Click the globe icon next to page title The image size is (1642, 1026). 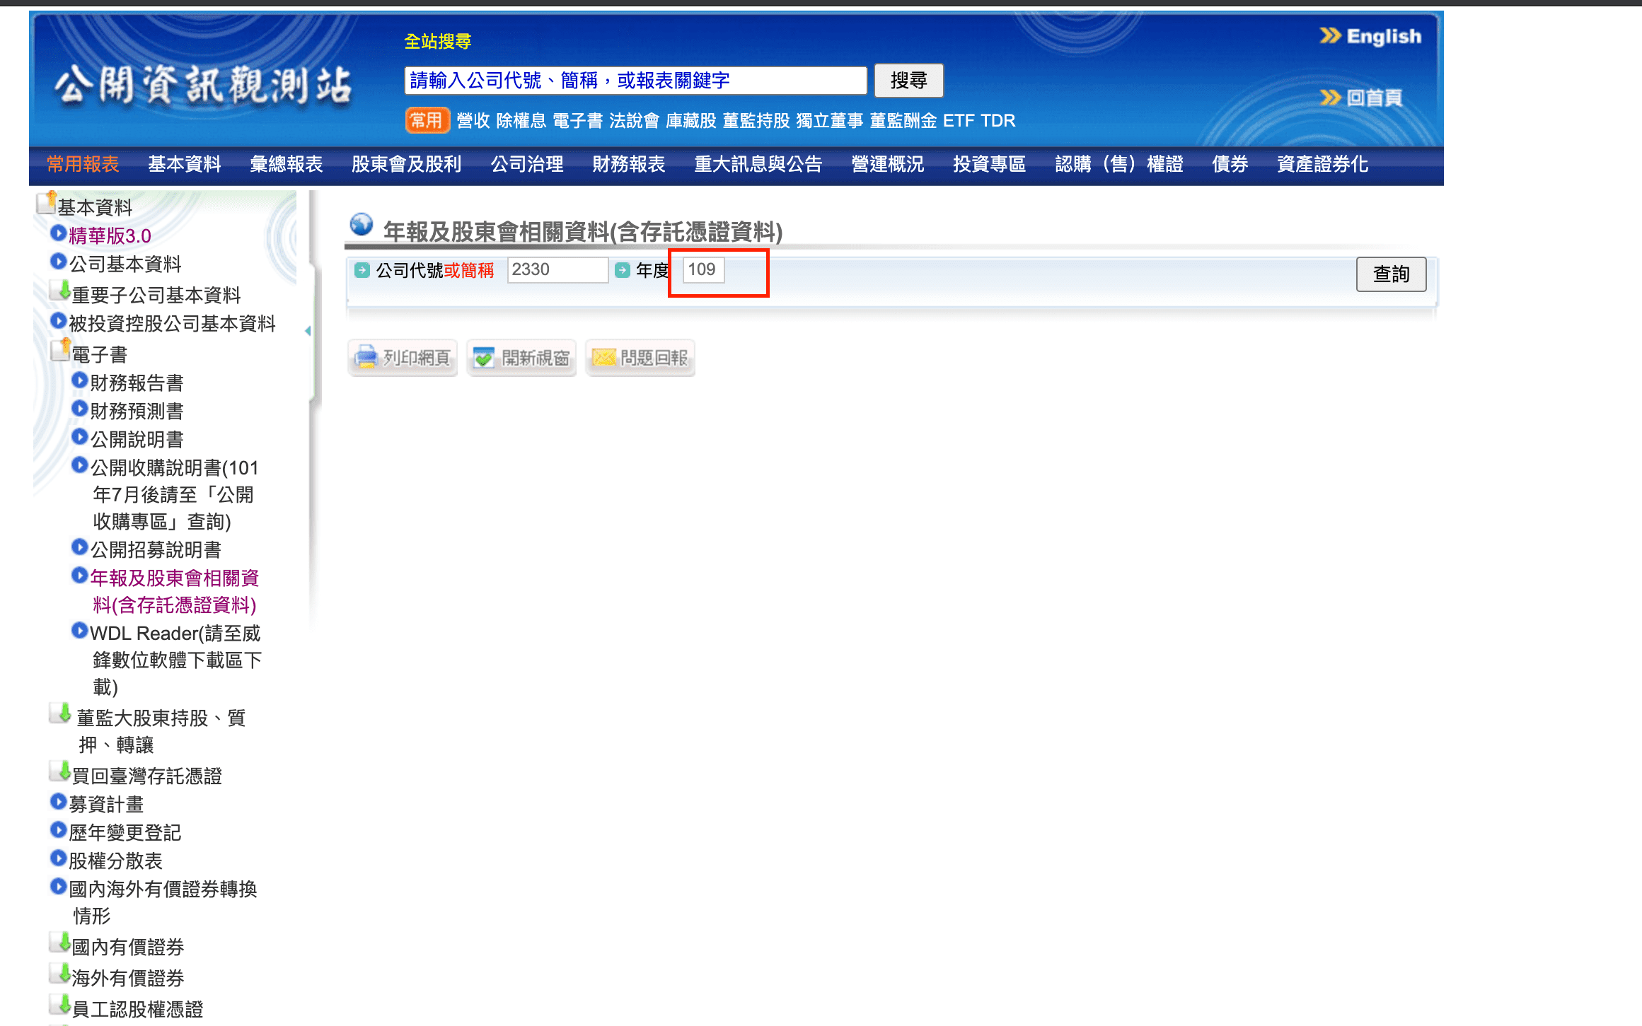(362, 225)
